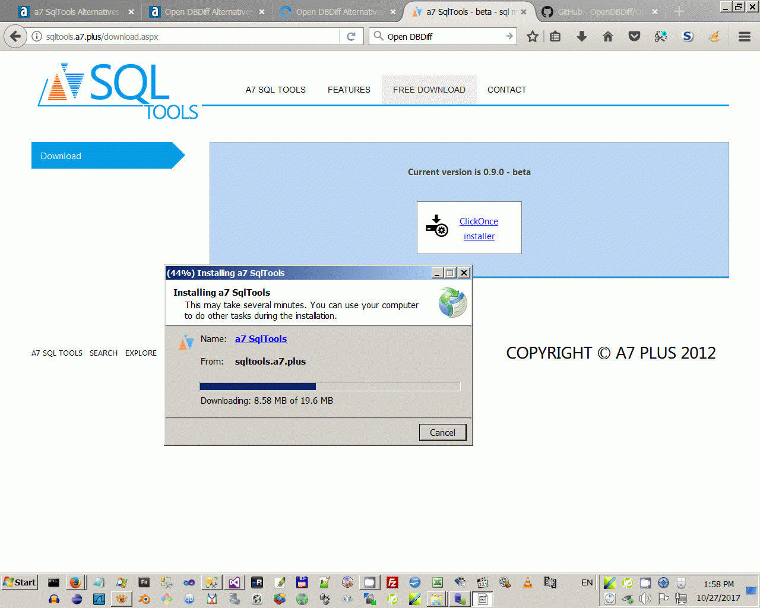This screenshot has width=760, height=608.
Task: Open Audacity headphones icon in taskbar
Action: (54, 598)
